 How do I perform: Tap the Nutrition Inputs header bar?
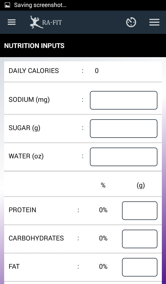pos(83,46)
